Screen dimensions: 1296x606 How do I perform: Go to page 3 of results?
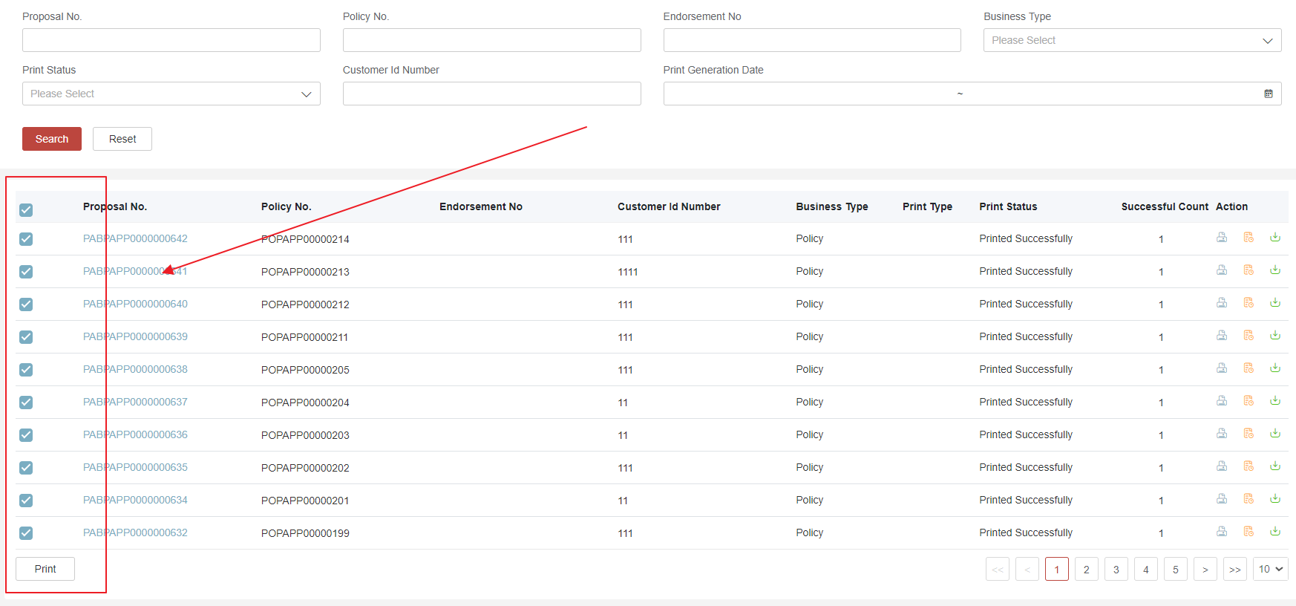click(x=1116, y=569)
